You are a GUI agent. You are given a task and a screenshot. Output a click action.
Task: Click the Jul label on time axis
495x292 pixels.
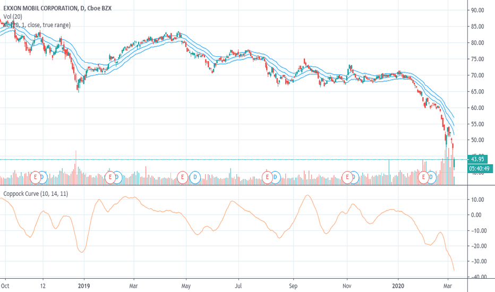click(x=238, y=286)
